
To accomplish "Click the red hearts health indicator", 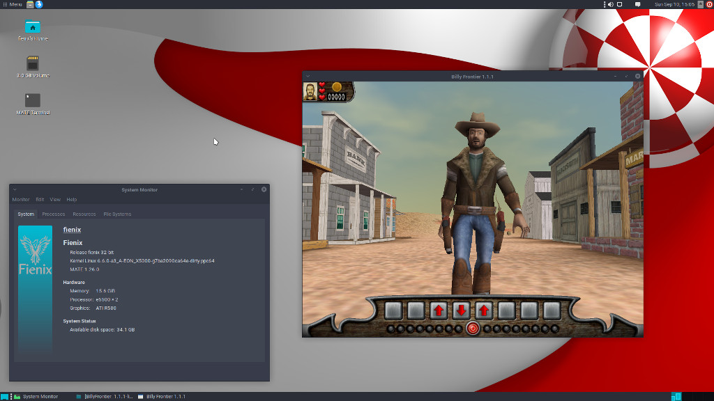I will tap(322, 91).
